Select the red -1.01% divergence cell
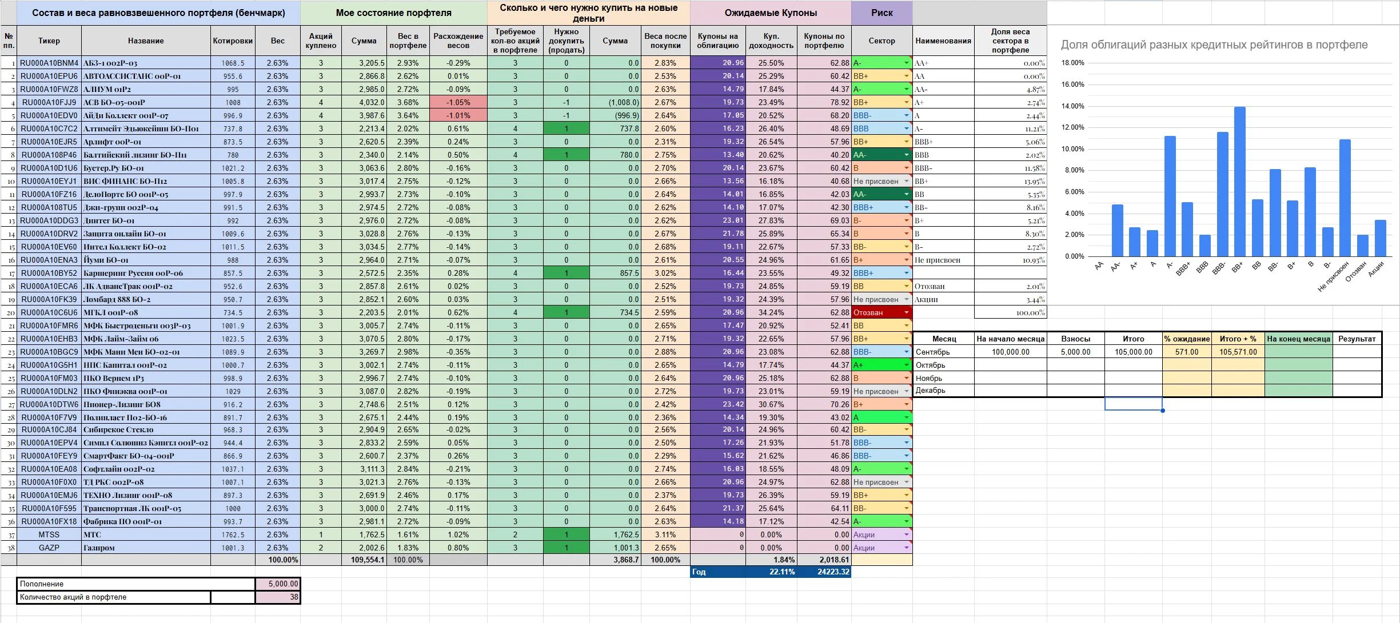 (458, 115)
